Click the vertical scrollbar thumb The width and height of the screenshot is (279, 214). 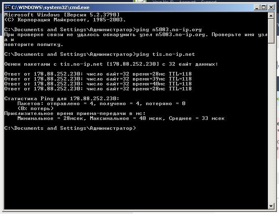tap(271, 30)
